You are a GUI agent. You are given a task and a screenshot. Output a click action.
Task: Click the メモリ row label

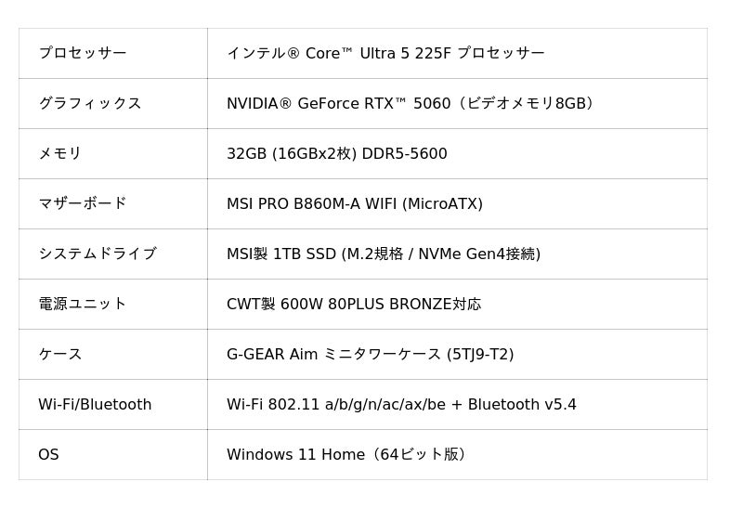tap(60, 154)
